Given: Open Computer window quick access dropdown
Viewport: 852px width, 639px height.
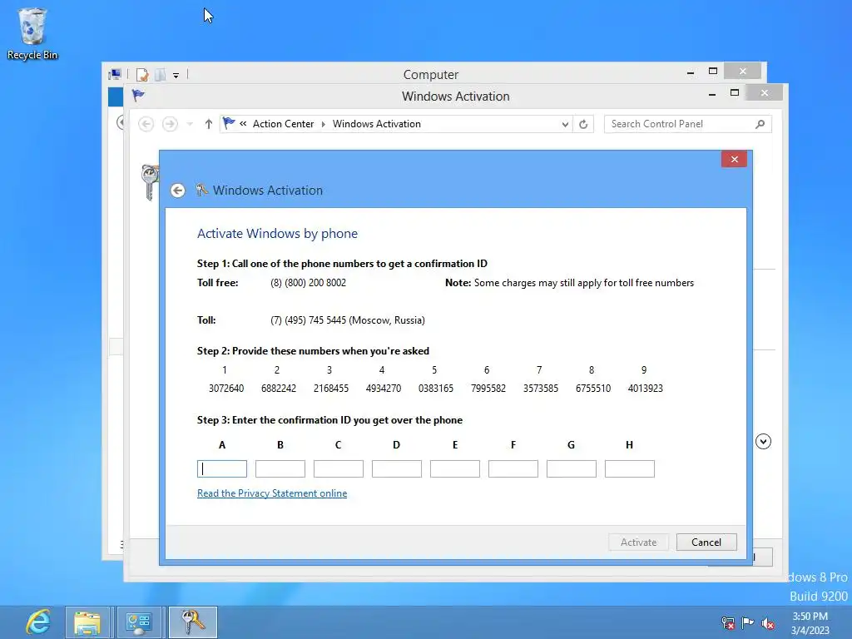Looking at the screenshot, I should [176, 75].
